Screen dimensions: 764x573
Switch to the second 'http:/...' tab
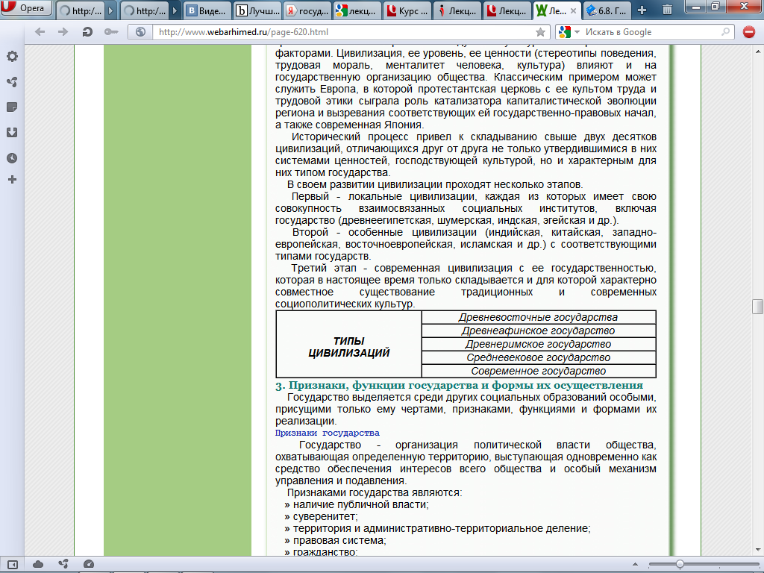144,10
